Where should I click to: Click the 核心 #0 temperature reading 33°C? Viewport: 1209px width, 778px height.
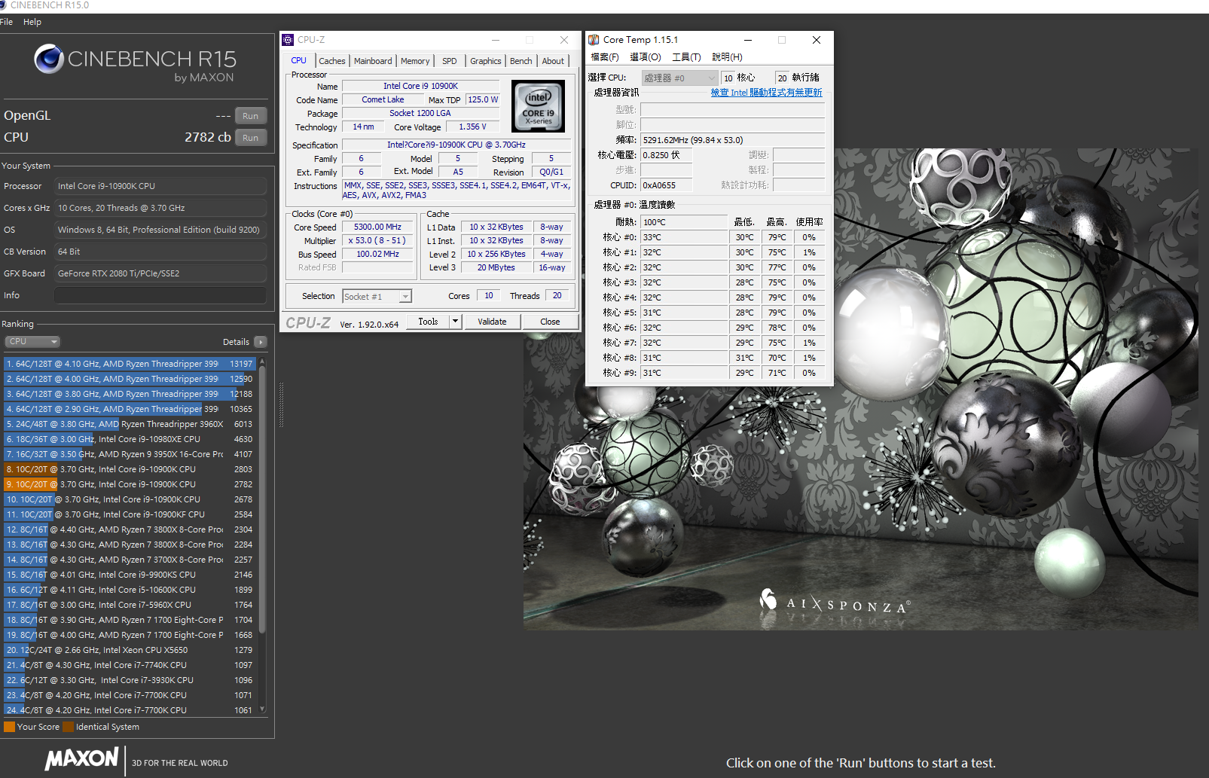(x=684, y=237)
